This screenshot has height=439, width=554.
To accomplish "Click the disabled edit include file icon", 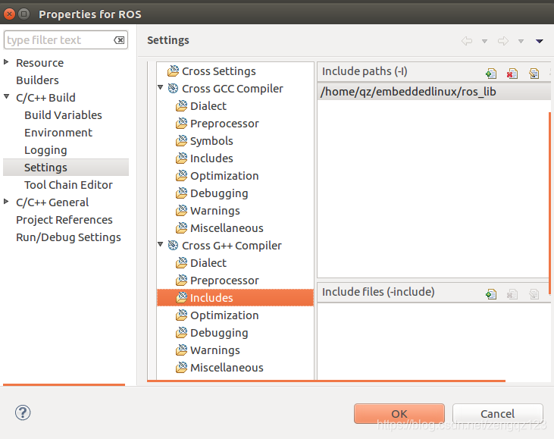I will 534,293.
